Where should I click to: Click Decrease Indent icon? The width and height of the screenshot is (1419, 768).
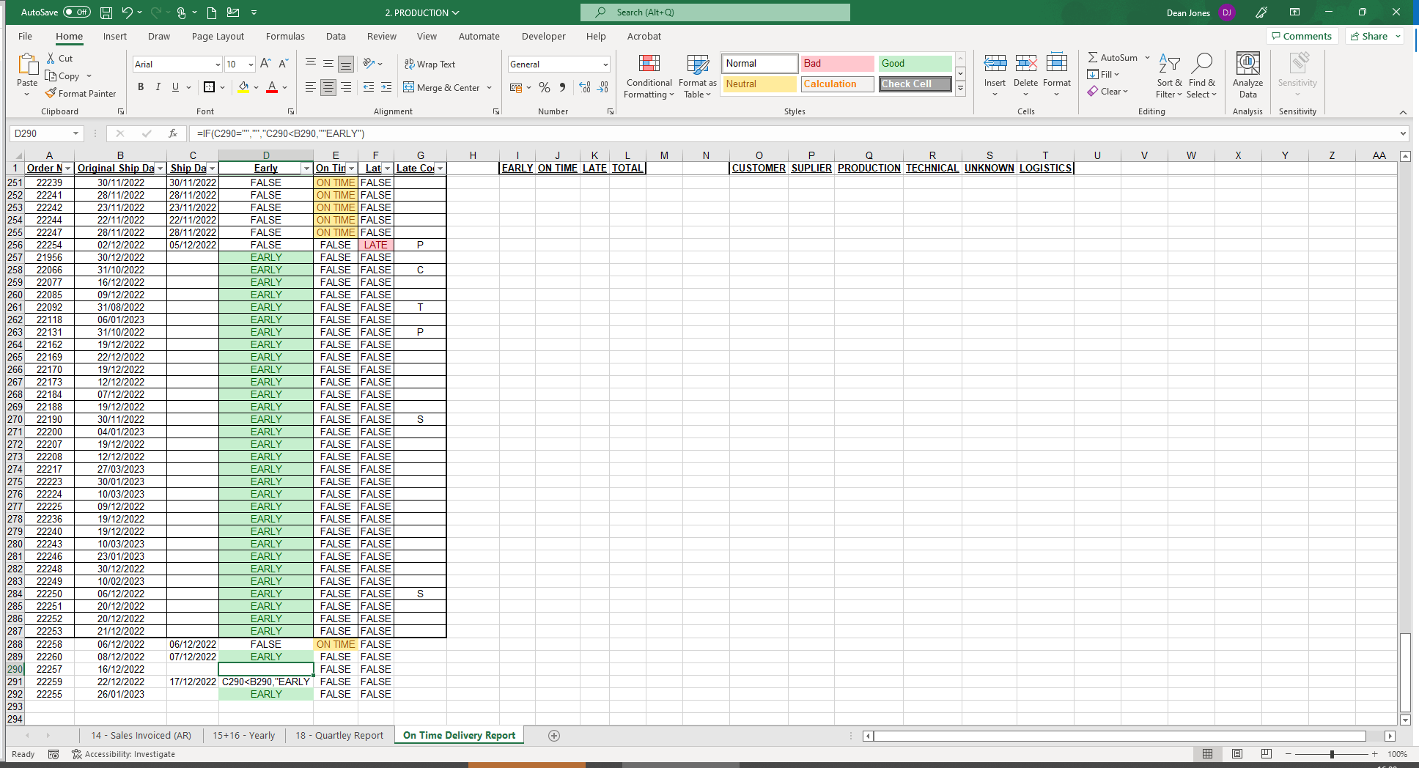pos(369,87)
